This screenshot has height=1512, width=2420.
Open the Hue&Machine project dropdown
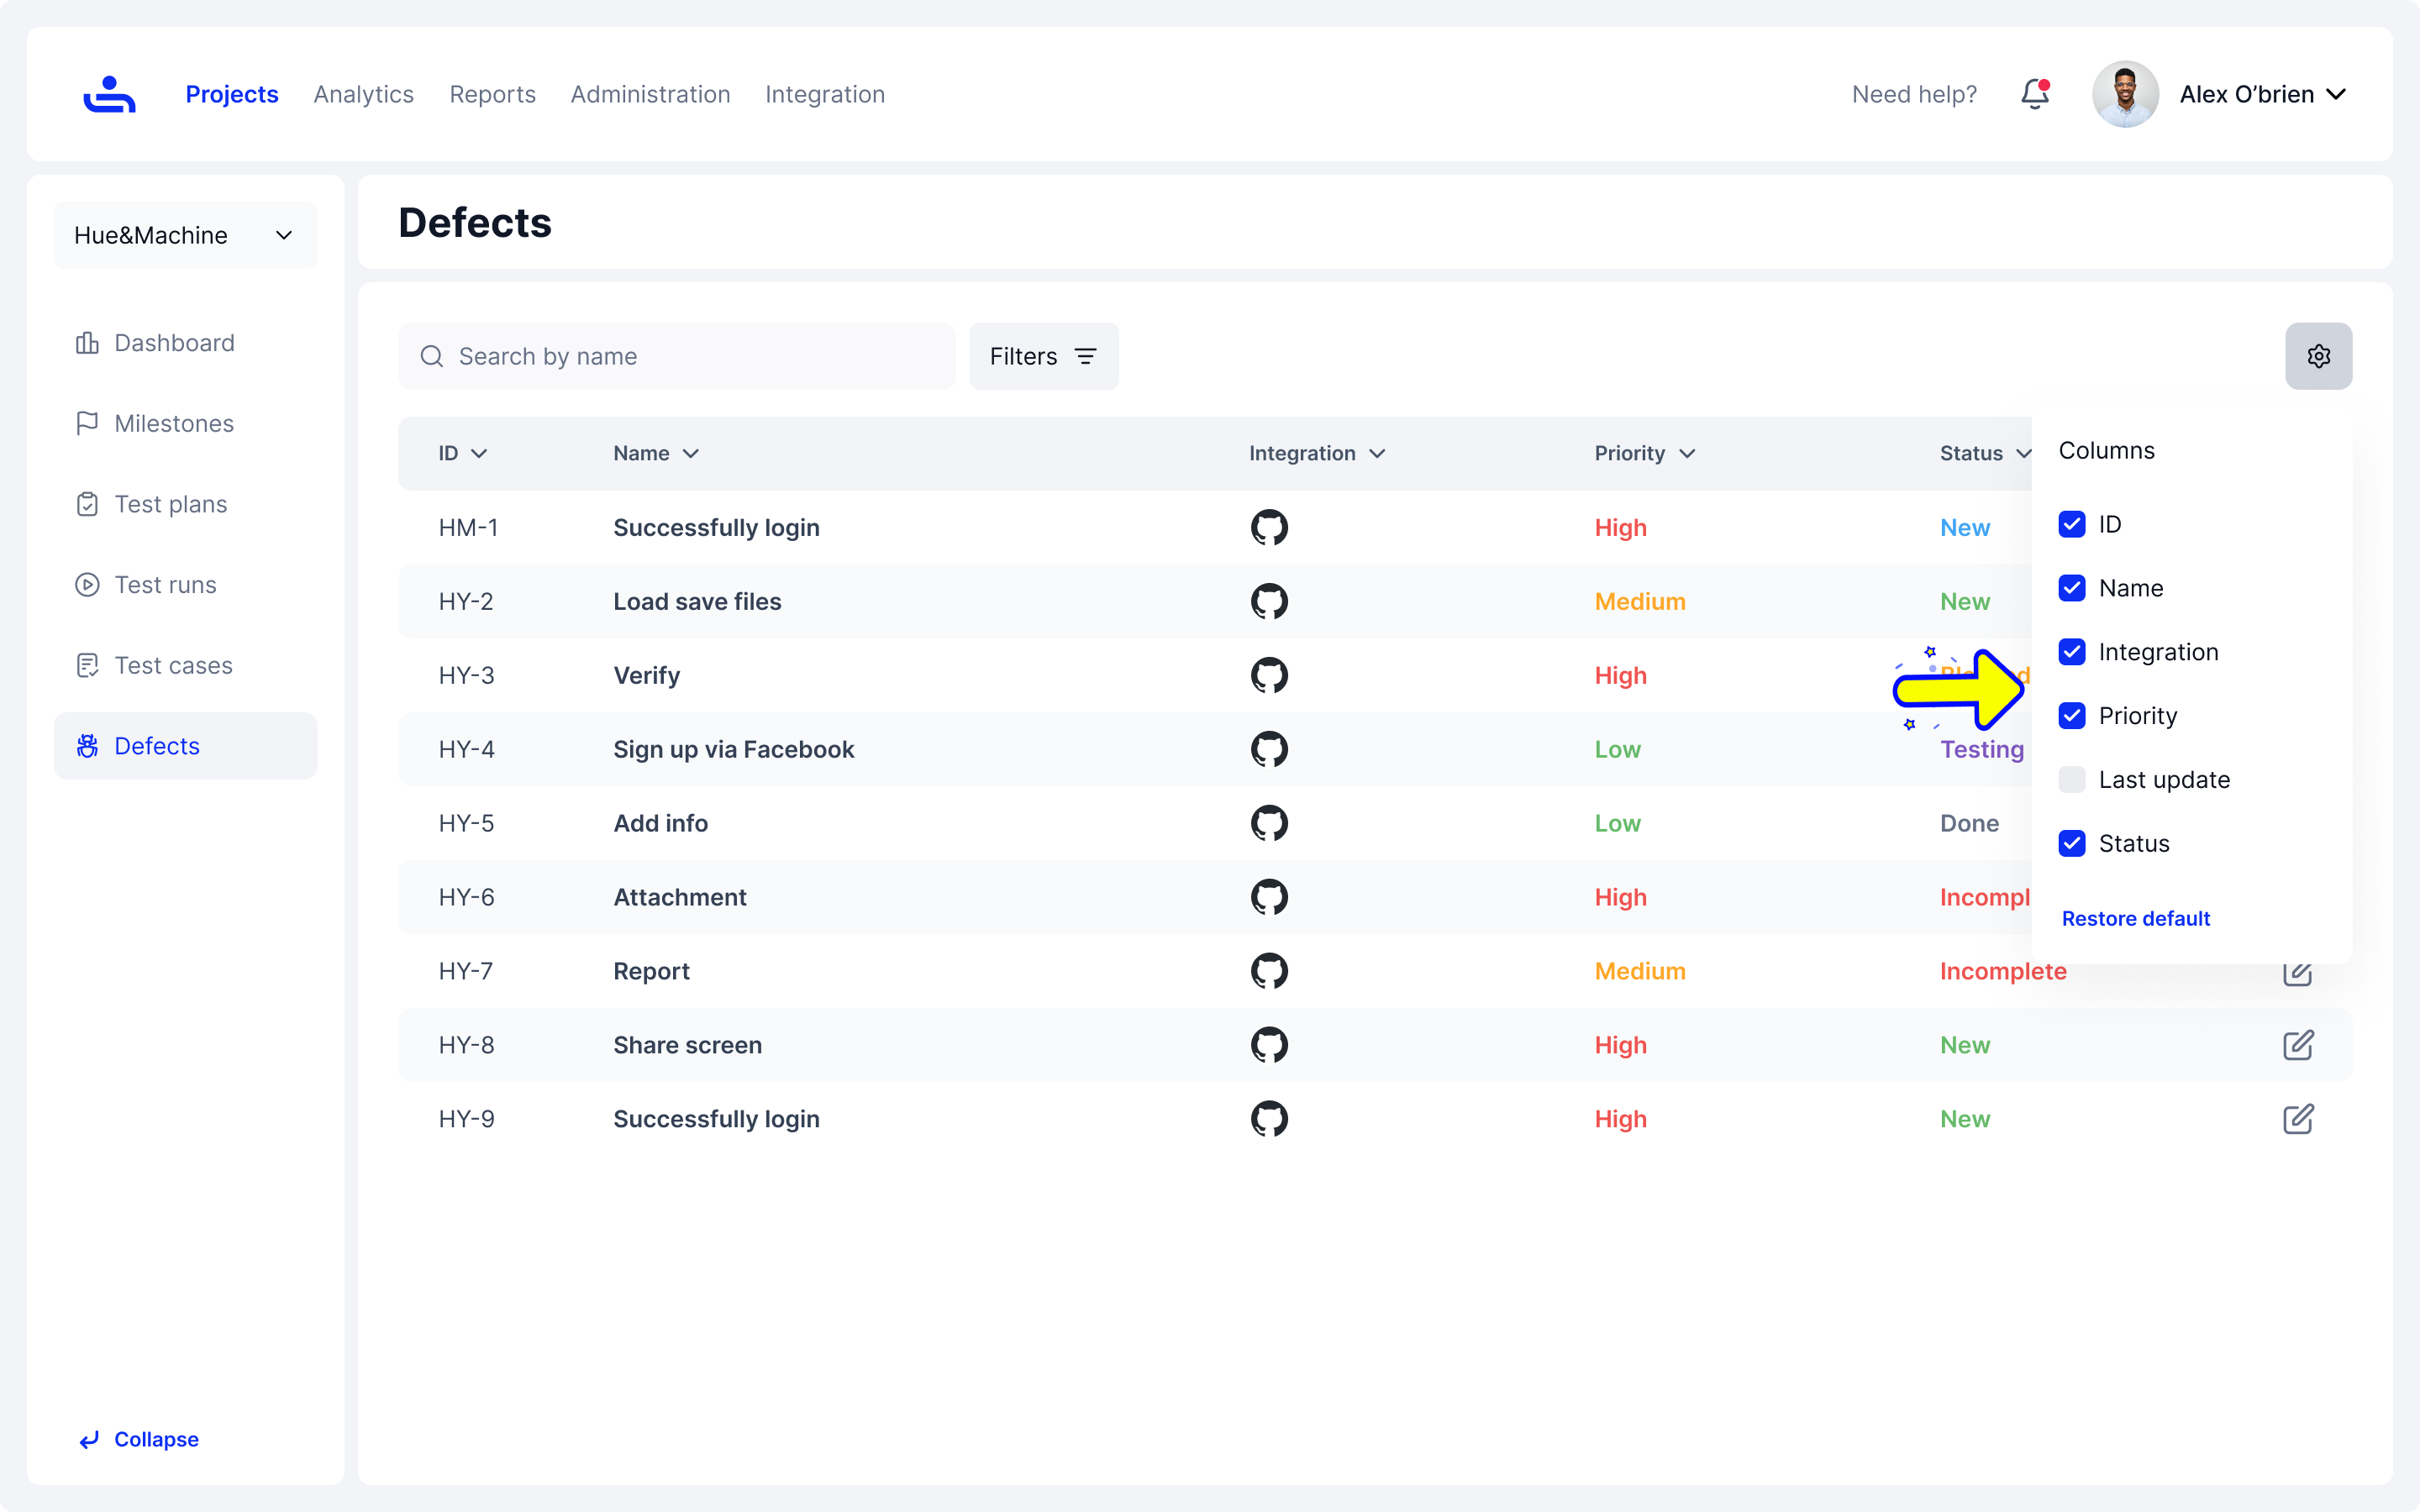coord(185,235)
